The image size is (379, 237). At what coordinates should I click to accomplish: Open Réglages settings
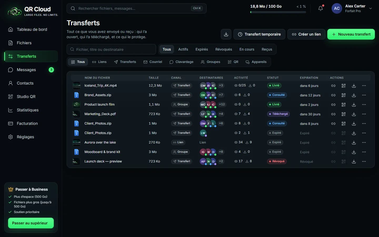tap(31, 137)
